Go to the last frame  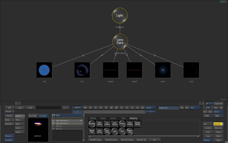point(143,108)
